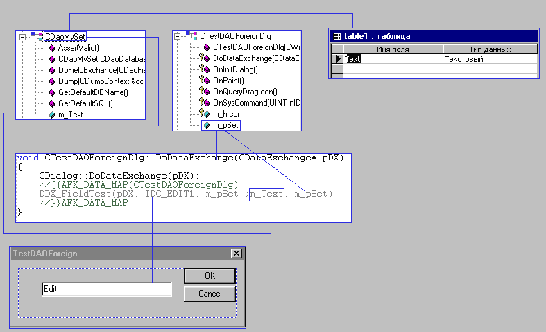Click the DoFieldExchange method icon
The width and height of the screenshot is (546, 332).
(x=52, y=70)
